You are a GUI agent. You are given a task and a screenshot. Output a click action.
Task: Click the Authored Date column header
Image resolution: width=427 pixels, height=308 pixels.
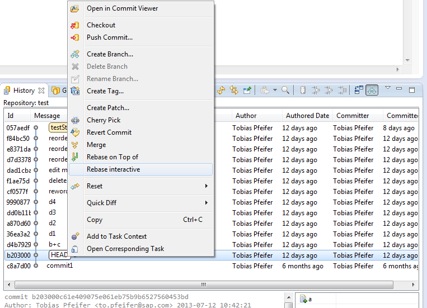pyautogui.click(x=307, y=116)
